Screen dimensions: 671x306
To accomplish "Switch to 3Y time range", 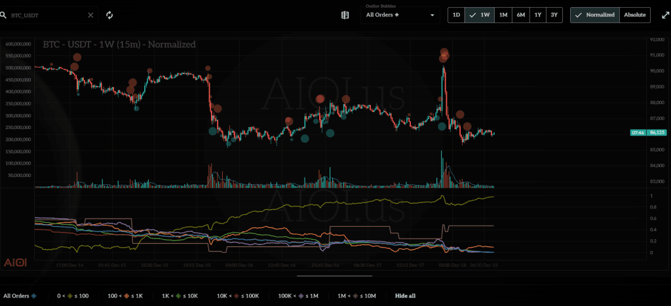I will click(554, 14).
